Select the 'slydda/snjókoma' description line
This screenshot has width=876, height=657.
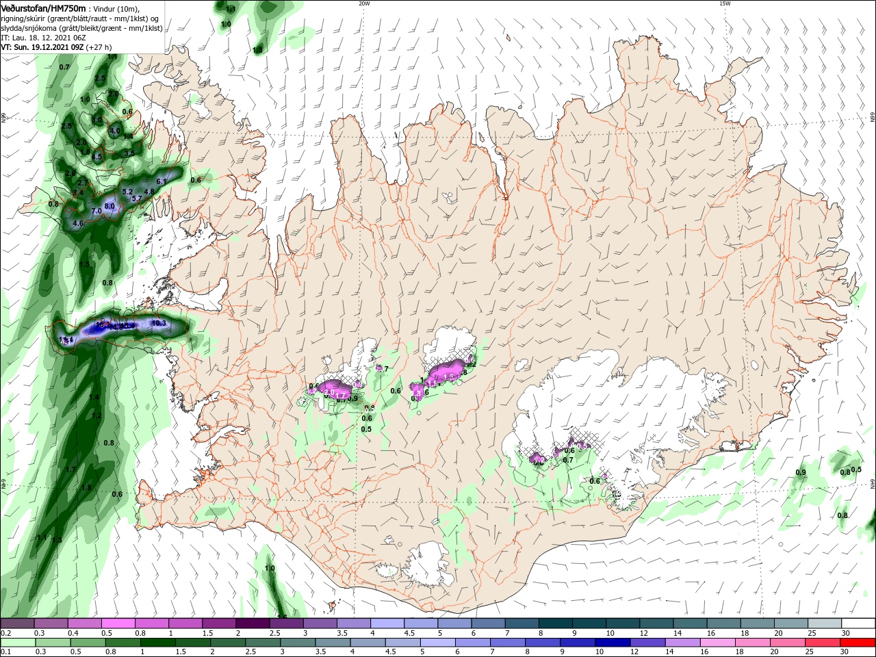click(81, 28)
